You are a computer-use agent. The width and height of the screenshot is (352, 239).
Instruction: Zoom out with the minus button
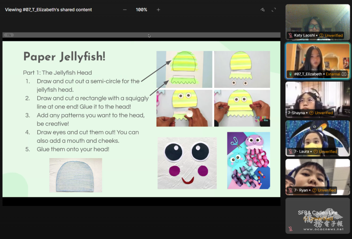(125, 10)
